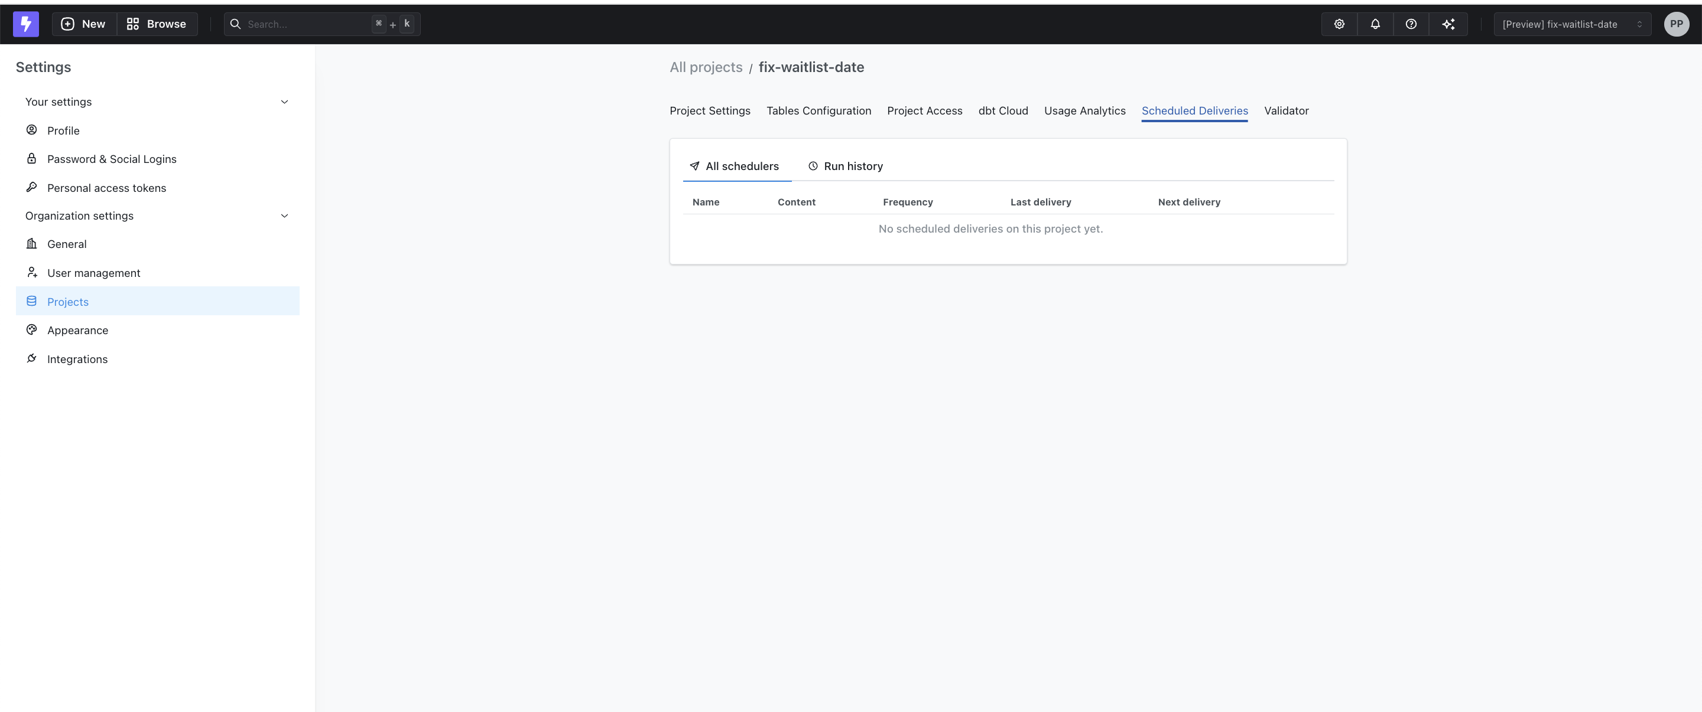Click the Password & Social Logins lock icon
This screenshot has width=1702, height=712.
pyautogui.click(x=31, y=158)
